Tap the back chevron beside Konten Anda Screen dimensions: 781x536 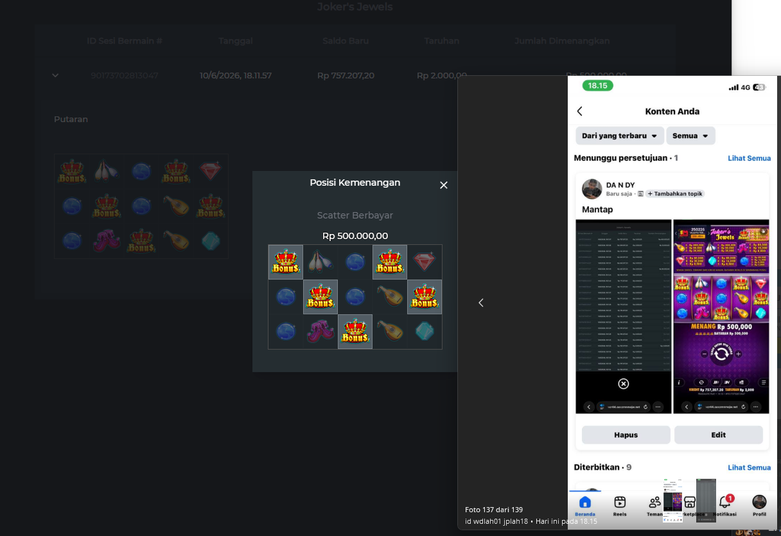[579, 111]
